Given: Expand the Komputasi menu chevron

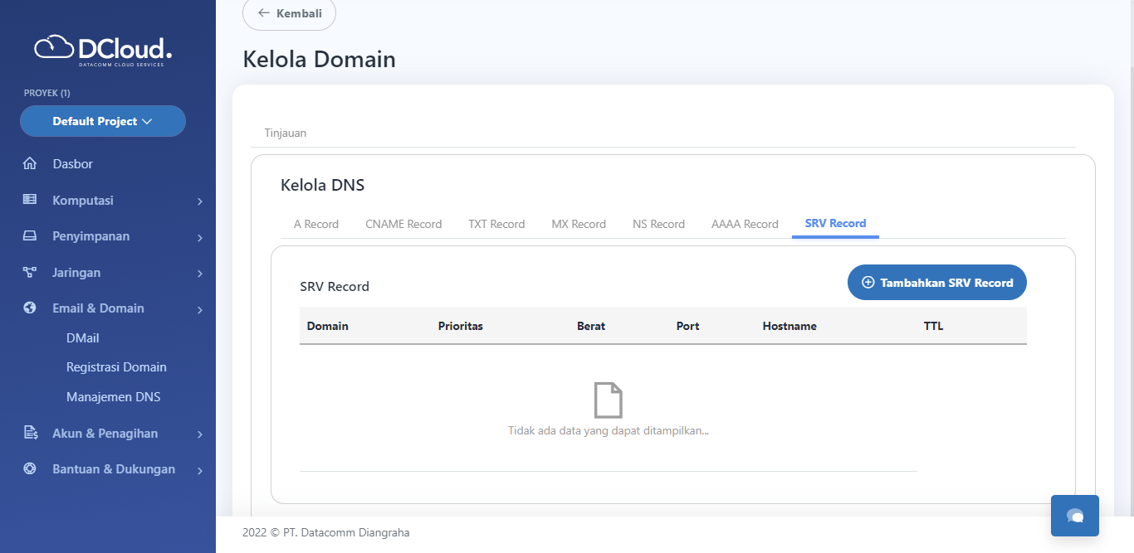Looking at the screenshot, I should 200,201.
